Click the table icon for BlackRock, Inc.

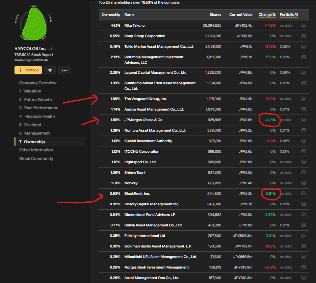[303, 193]
